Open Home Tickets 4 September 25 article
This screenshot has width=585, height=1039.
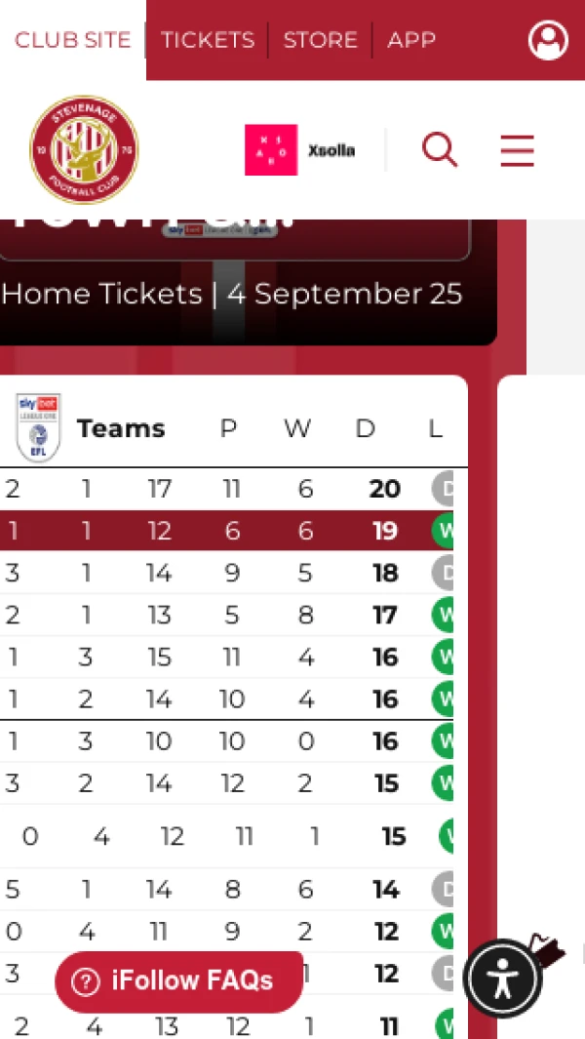232,294
